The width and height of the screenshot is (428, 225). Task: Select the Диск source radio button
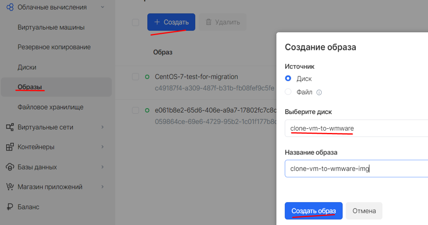pos(288,79)
